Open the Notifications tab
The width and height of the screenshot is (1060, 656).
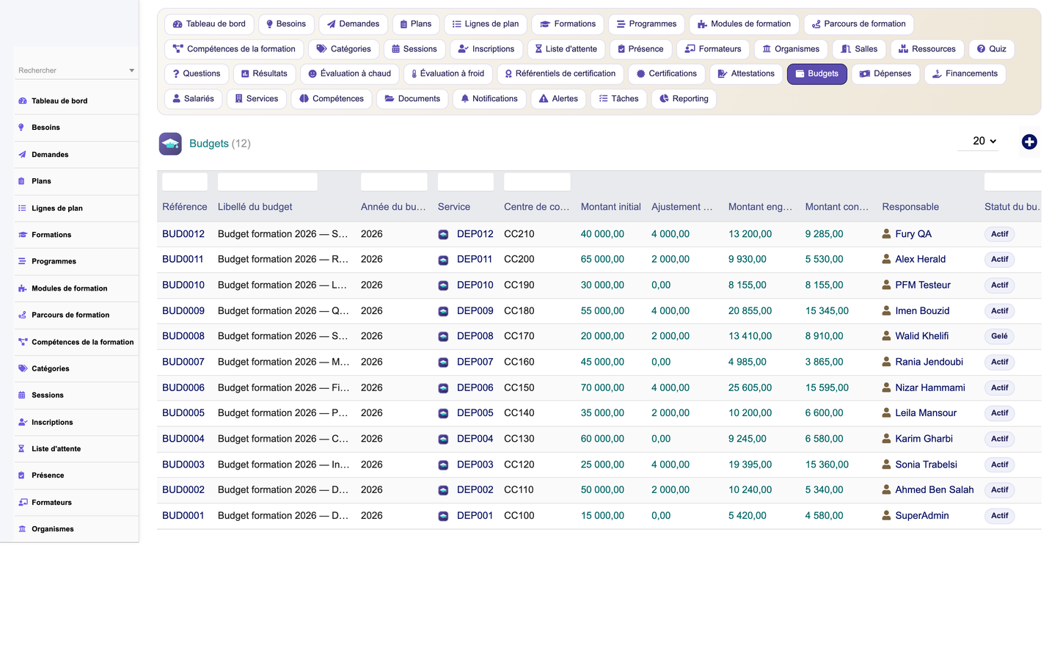tap(489, 99)
